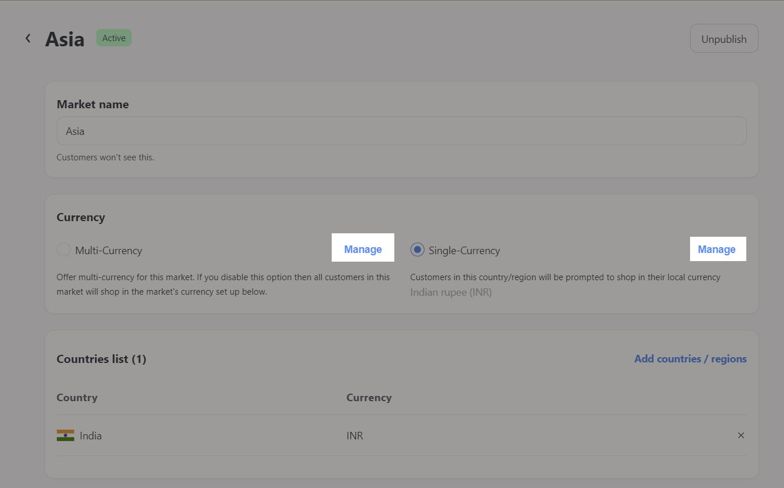
Task: Remove India from the countries list
Action: point(741,435)
